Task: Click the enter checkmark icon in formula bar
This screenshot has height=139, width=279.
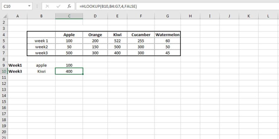Action: click(58, 7)
